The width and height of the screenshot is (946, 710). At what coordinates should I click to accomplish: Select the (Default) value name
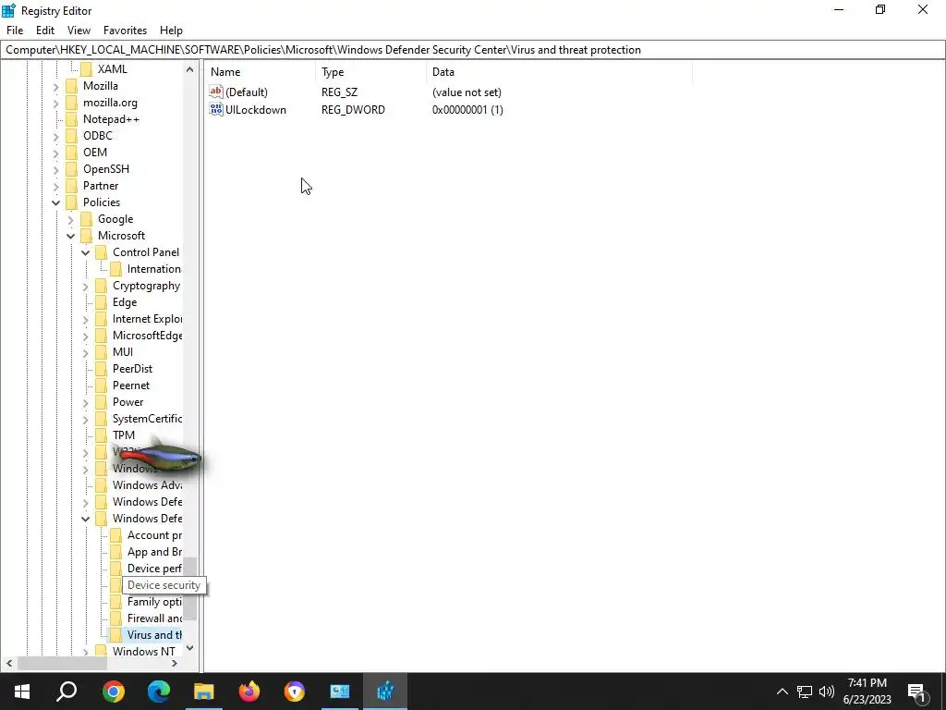coord(246,92)
